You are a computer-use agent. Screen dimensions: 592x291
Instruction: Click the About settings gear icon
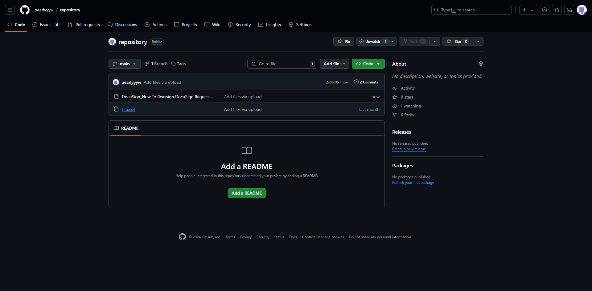pos(481,64)
